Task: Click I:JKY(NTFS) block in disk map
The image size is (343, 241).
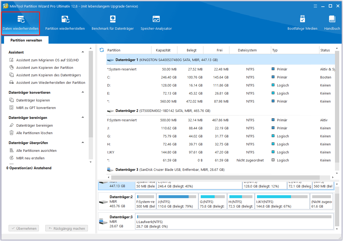Action: tap(282, 201)
